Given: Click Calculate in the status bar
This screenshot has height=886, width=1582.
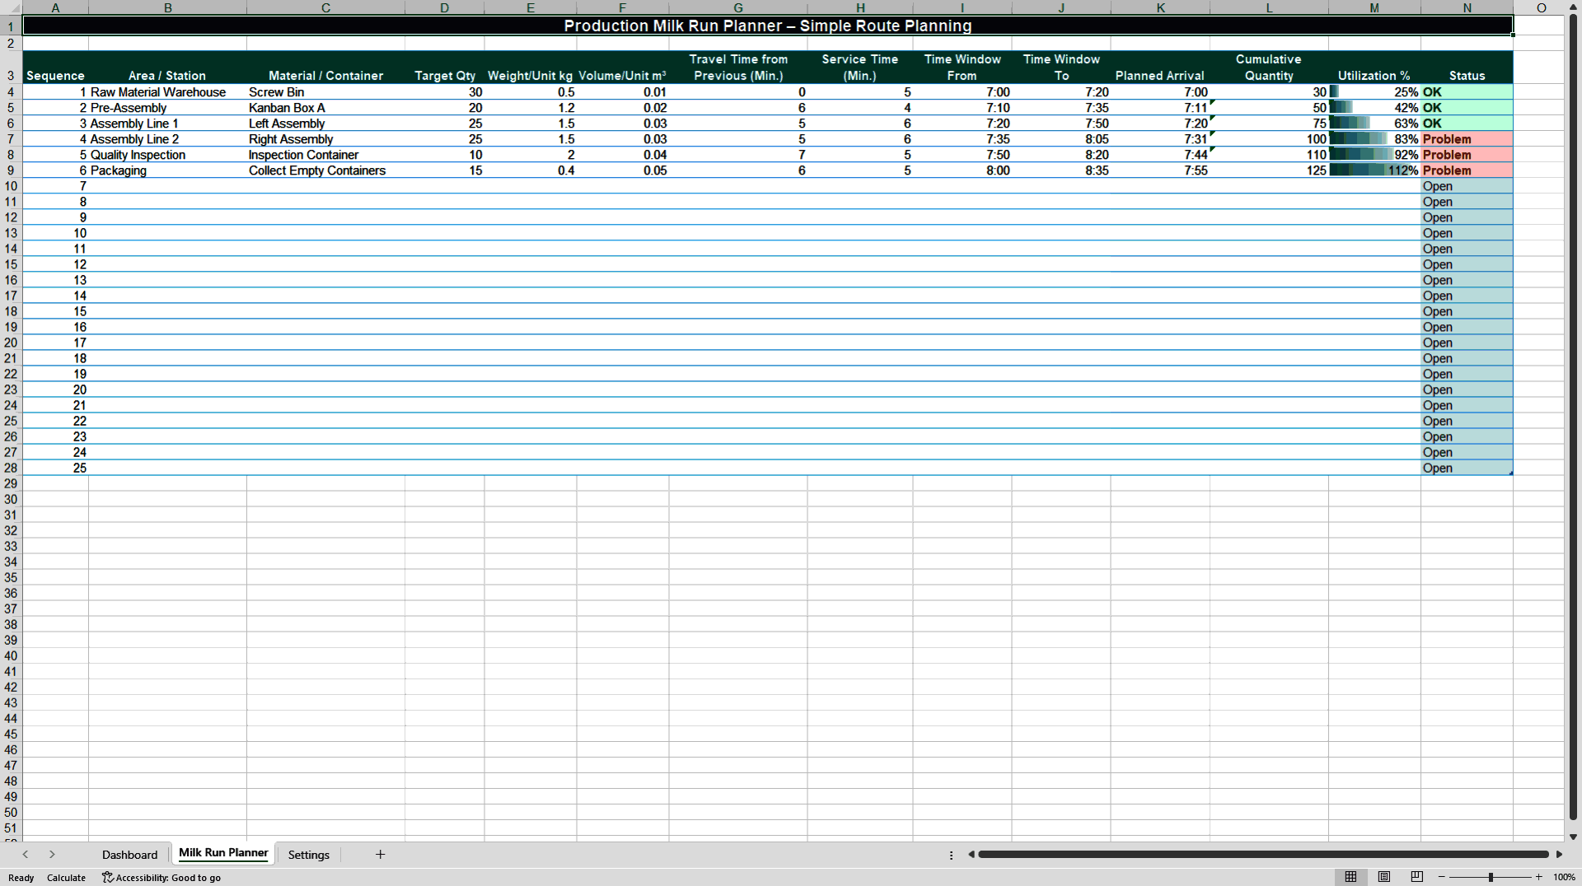Looking at the screenshot, I should tap(66, 877).
